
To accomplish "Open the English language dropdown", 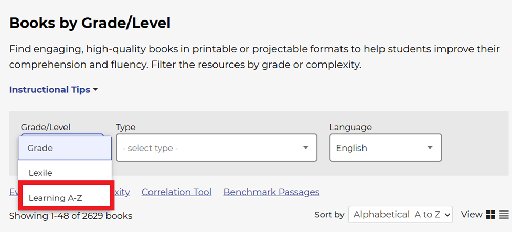I will coord(385,148).
